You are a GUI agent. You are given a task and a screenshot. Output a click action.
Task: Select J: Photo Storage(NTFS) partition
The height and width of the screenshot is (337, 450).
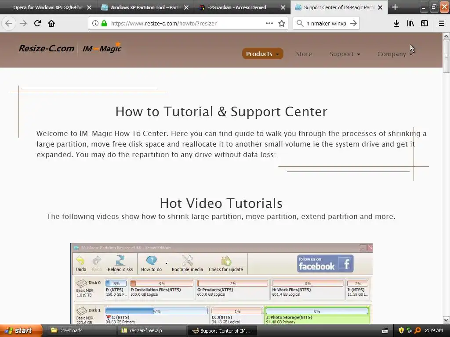click(x=317, y=315)
